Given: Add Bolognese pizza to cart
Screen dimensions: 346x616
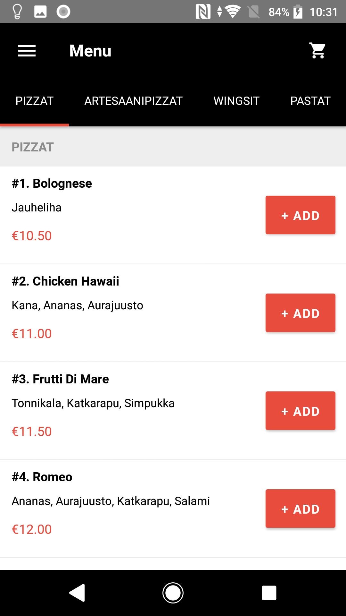Looking at the screenshot, I should pos(300,215).
